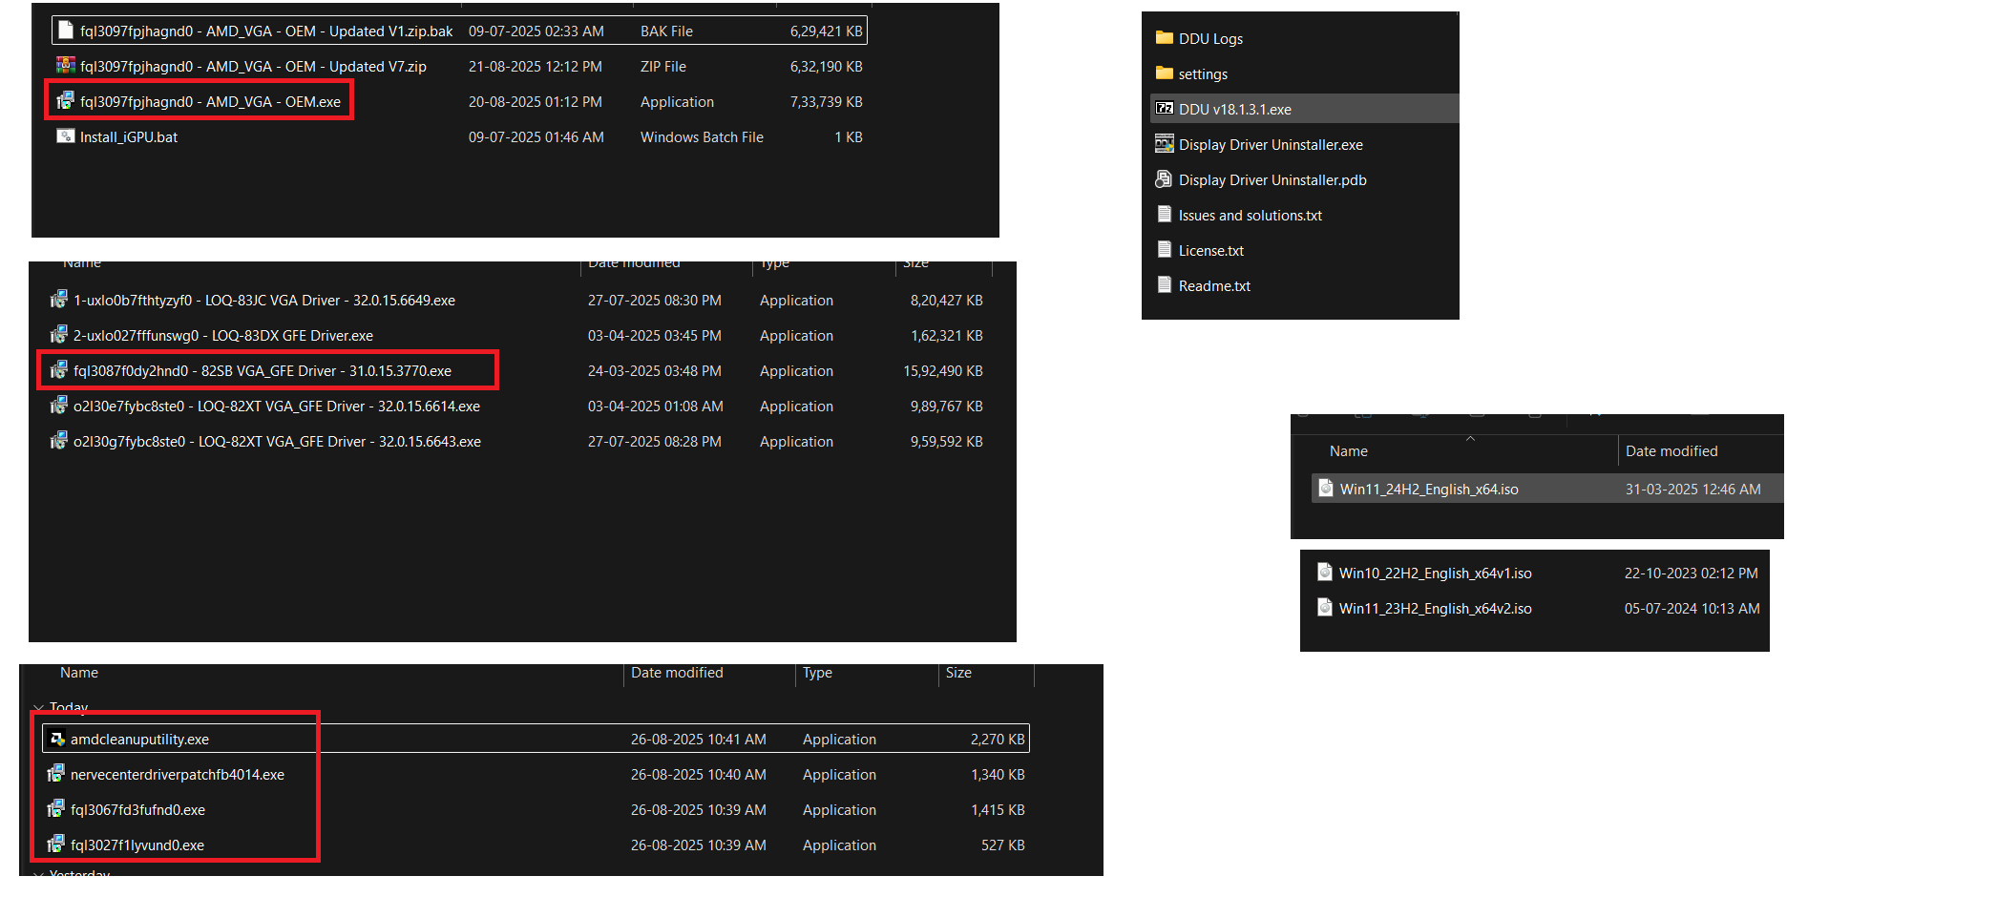Select '2-uxlo027fffunswg0 - LOQ-83DX GFE Driver.exe' name
The height and width of the screenshot is (897, 1997).
click(223, 336)
